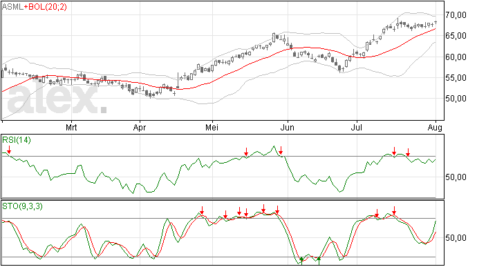This screenshot has height=267, width=477.
Task: Select the 55,00 price axis value
Action: pos(456,78)
